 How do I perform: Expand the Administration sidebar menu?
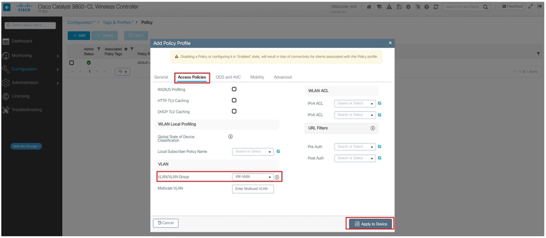tap(30, 83)
